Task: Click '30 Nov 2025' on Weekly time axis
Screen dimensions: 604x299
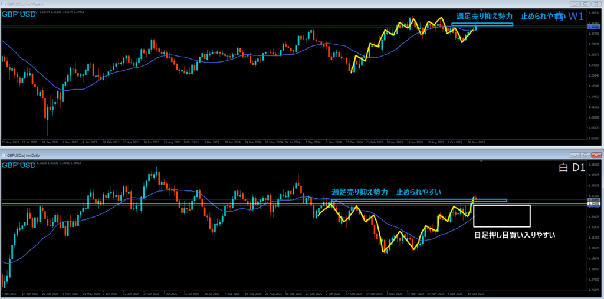Action: pyautogui.click(x=477, y=142)
